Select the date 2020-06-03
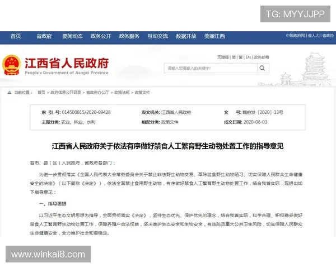 pyautogui.click(x=255, y=122)
